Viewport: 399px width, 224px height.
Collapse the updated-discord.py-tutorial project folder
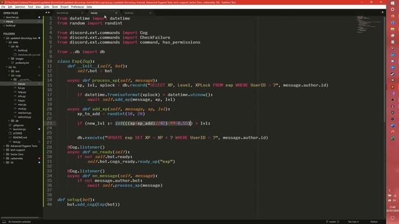pyautogui.click(x=4, y=38)
